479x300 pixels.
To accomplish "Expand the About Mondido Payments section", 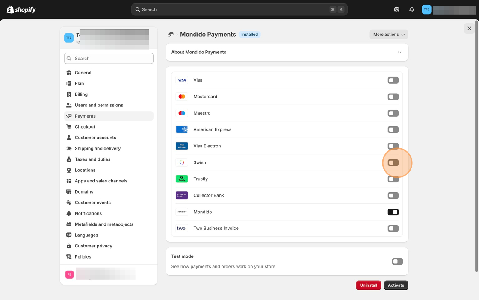I will point(287,52).
